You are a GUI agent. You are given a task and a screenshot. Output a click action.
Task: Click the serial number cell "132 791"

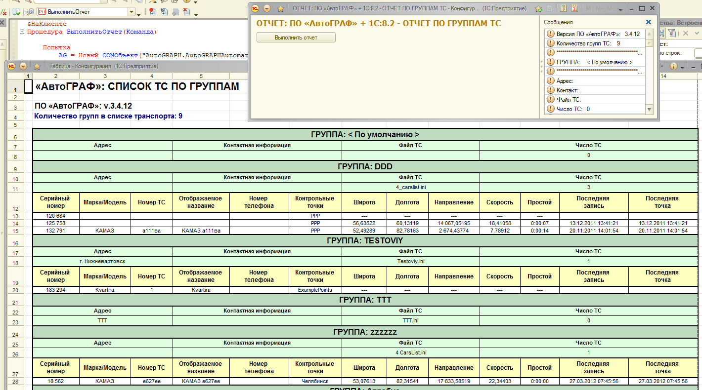[x=56, y=231]
